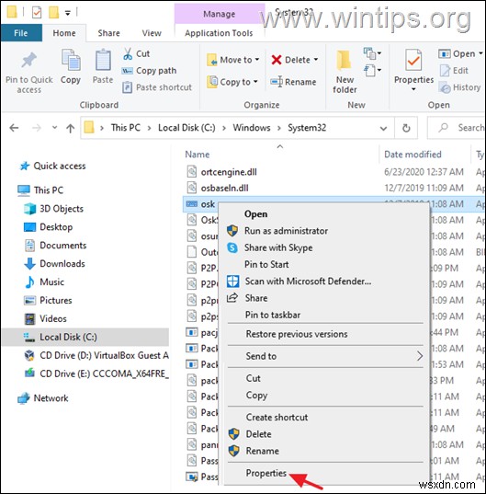Viewport: 486px width, 494px height.
Task: Choose Pin to Start
Action: (x=266, y=264)
